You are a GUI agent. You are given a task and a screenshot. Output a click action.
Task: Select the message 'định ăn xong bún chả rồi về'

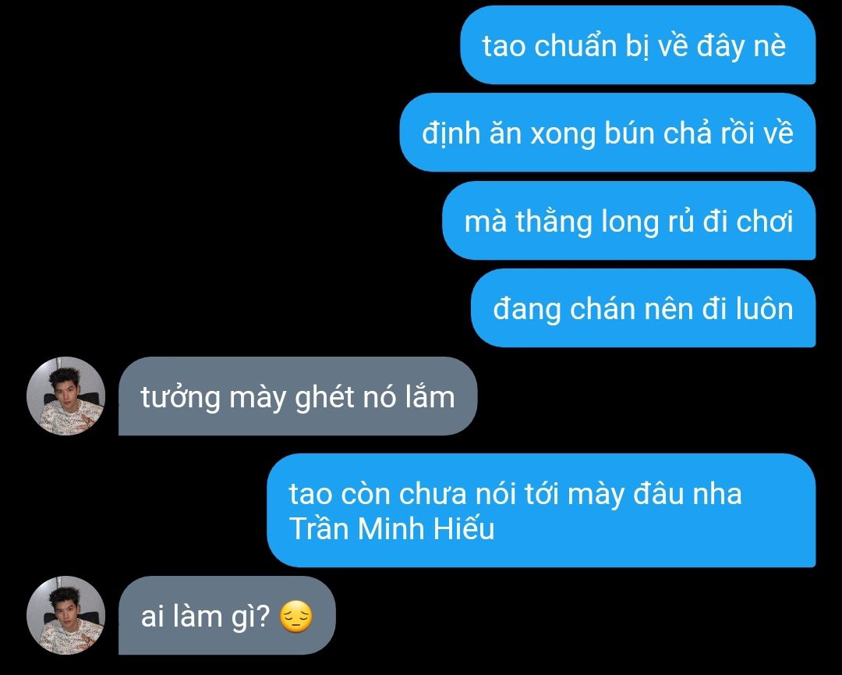607,133
